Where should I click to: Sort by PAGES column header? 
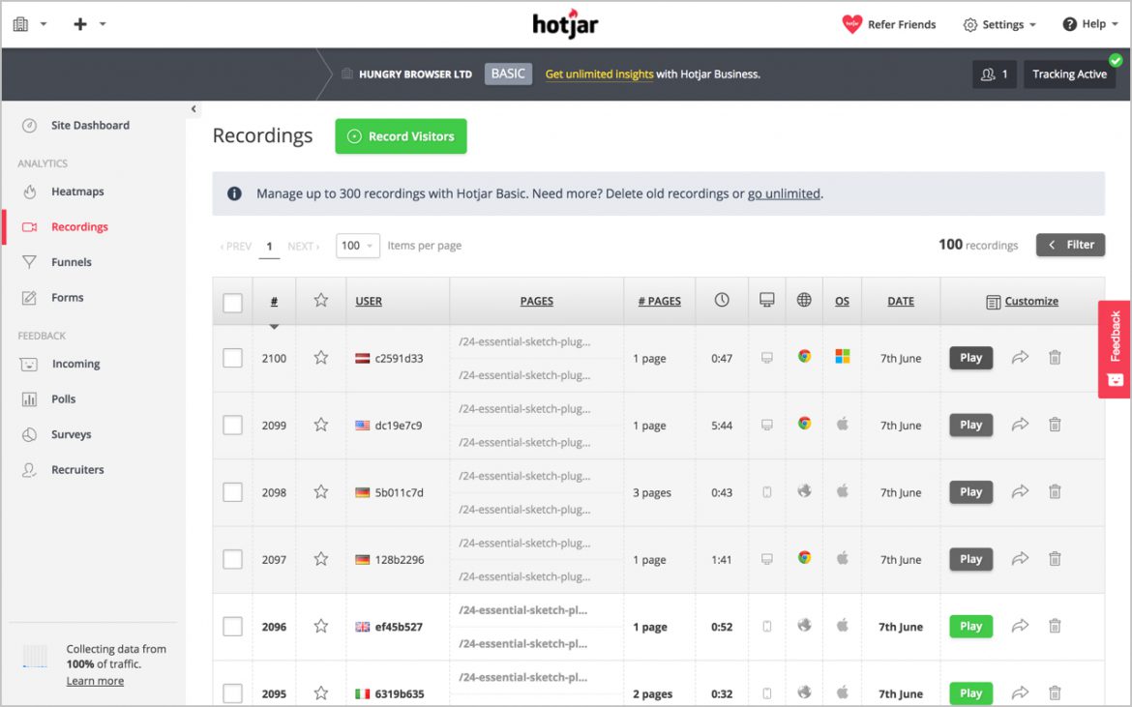[x=536, y=301]
